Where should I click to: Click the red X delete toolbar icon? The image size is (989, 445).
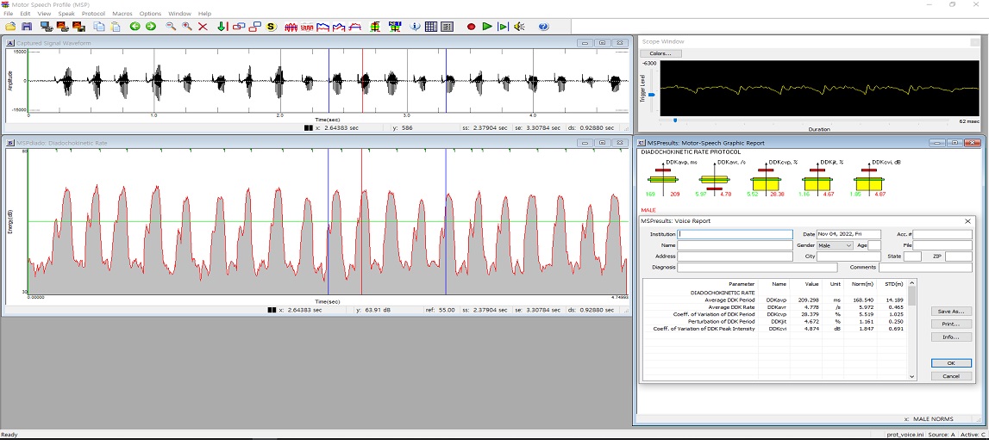(203, 27)
